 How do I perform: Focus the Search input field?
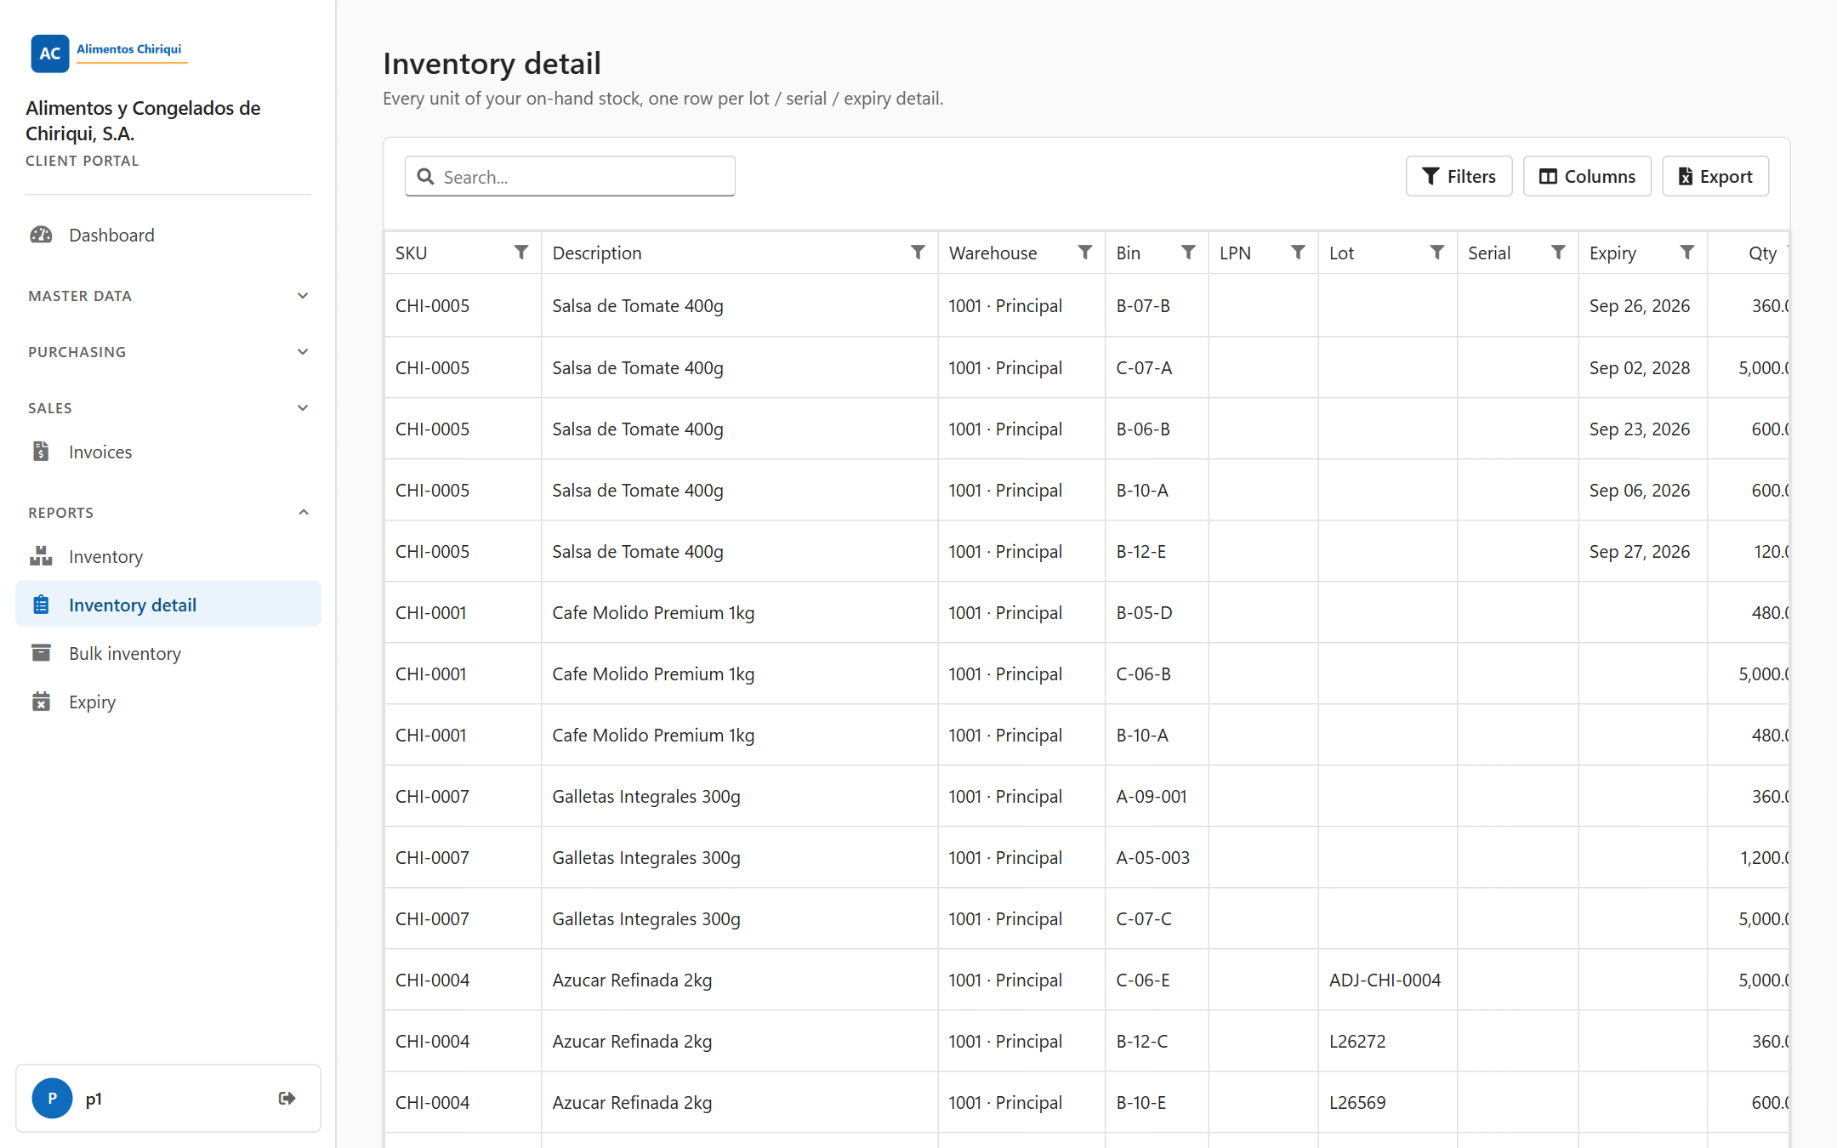570,176
